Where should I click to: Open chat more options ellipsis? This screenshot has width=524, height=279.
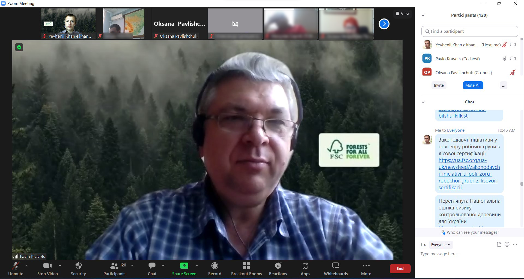click(x=515, y=244)
